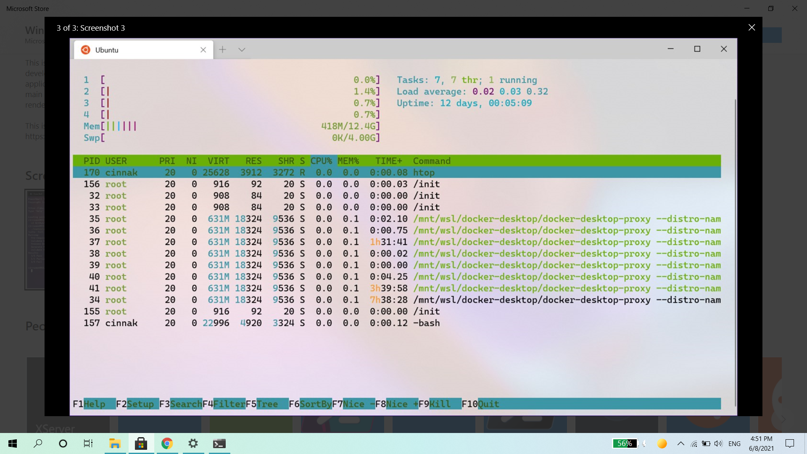Show hidden icons via the tray chevron
The height and width of the screenshot is (454, 807).
[681, 443]
